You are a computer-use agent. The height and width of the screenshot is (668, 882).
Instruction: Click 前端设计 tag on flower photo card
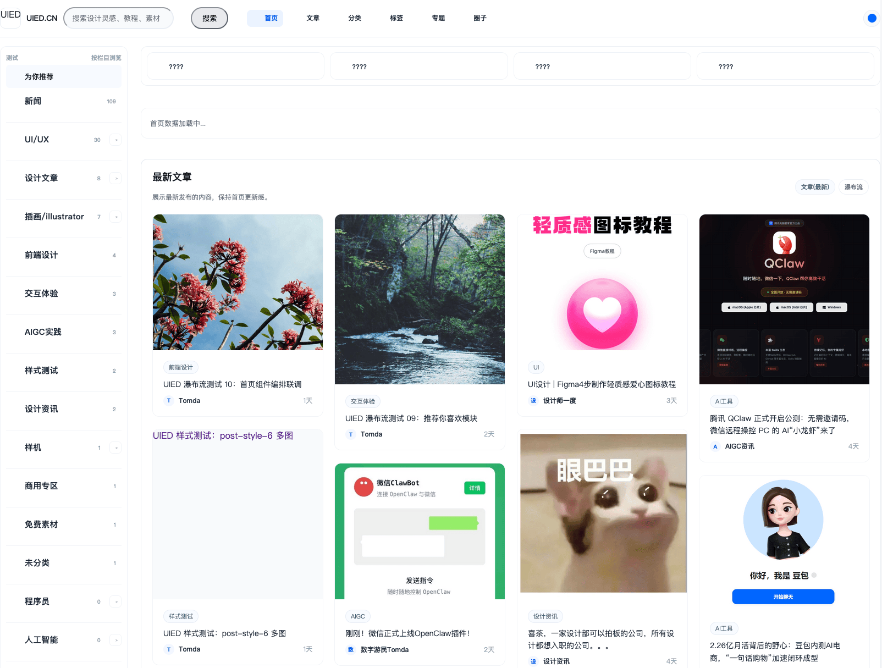click(x=181, y=367)
